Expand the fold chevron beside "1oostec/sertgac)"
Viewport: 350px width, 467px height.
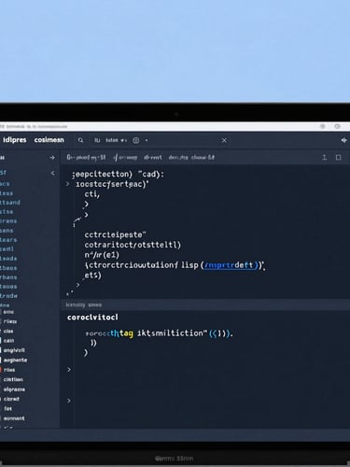(67, 184)
